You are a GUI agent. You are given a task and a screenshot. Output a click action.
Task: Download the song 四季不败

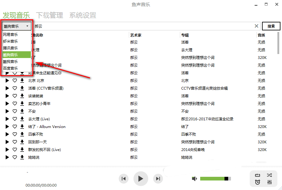tap(22, 134)
